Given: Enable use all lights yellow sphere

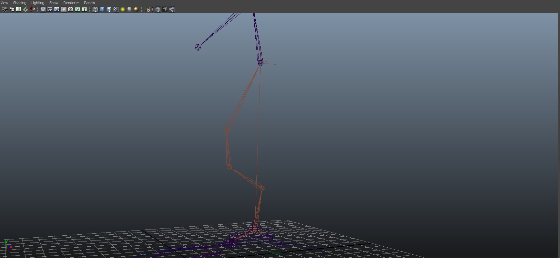Looking at the screenshot, I should point(123,9).
